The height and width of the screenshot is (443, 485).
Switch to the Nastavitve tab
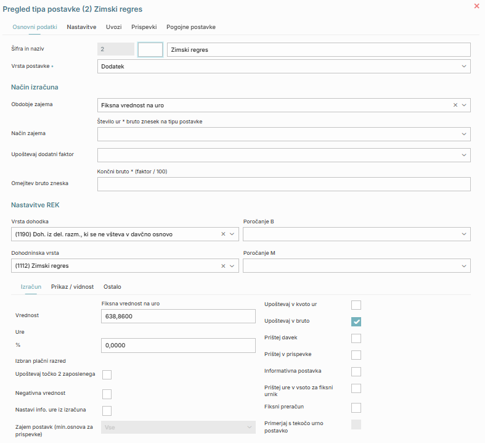pos(81,27)
